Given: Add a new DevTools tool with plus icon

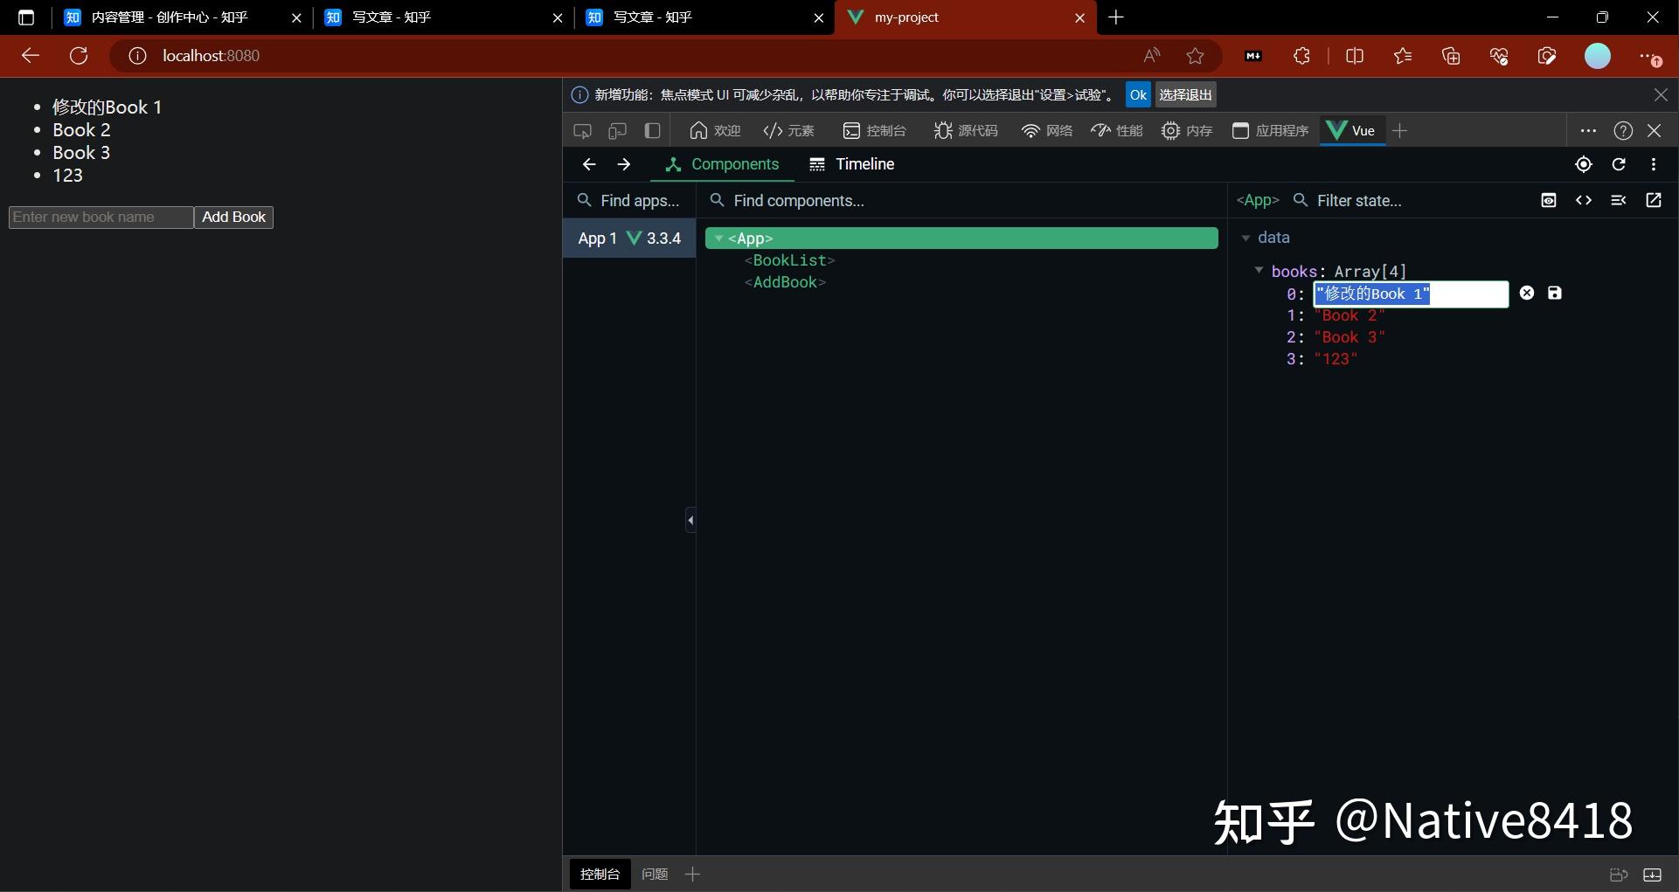Looking at the screenshot, I should 1399,131.
